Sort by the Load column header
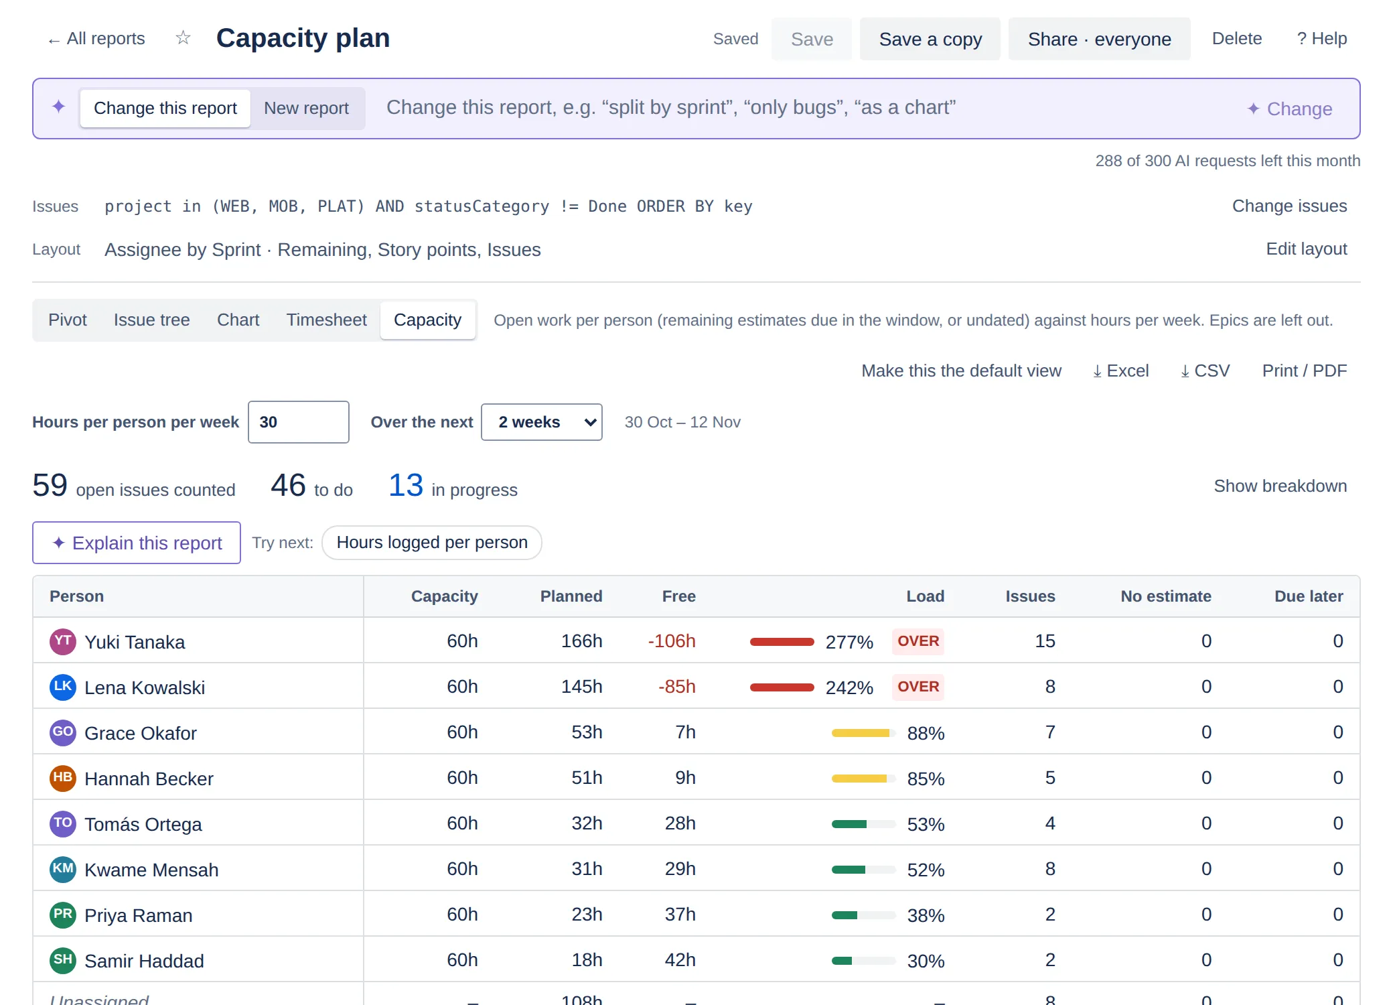Screen dimensions: 1393x1005 coord(925,596)
